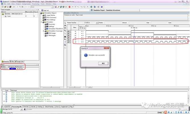The width and height of the screenshot is (190, 114).
Task: Switch to the System messages tab
Action: 7,107
